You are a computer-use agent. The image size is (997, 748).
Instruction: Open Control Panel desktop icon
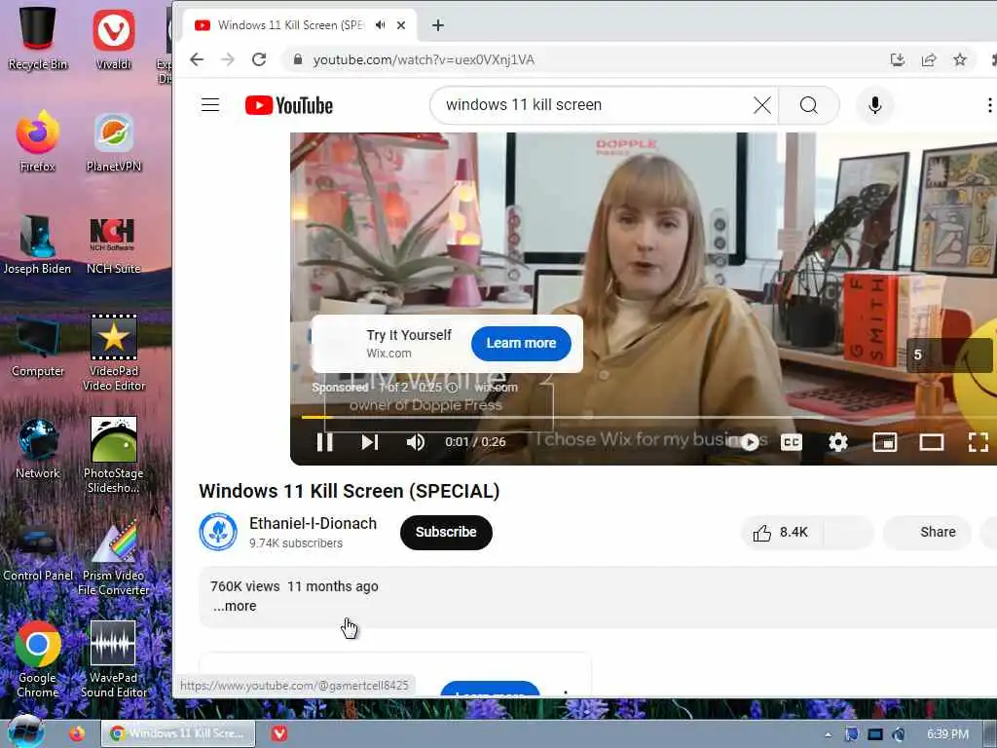click(x=37, y=552)
